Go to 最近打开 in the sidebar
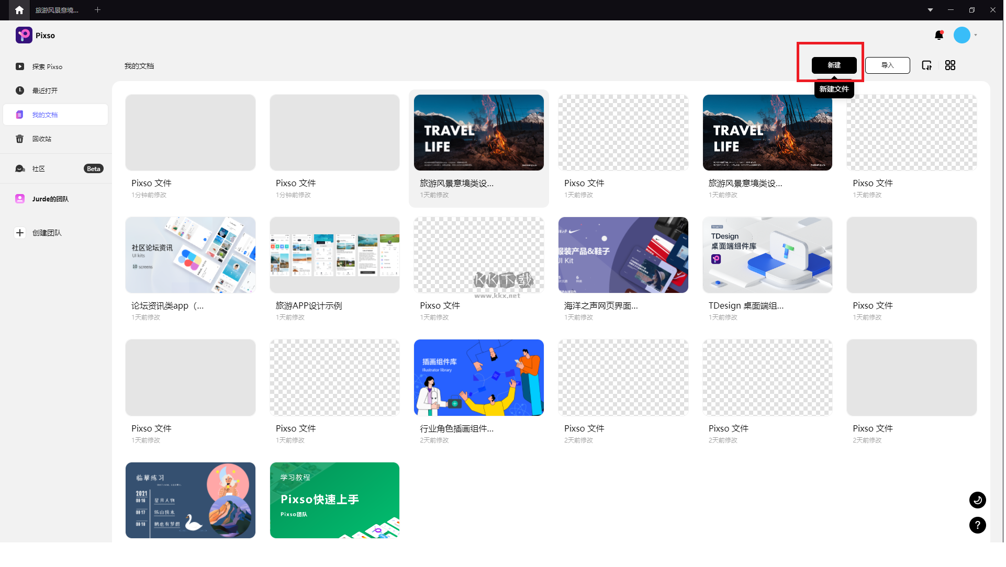Image resolution: width=1006 pixels, height=567 pixels. coord(45,91)
